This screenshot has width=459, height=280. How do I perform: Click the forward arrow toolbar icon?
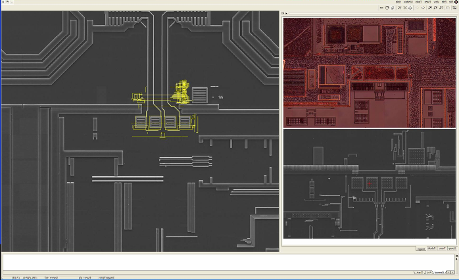(x=418, y=8)
